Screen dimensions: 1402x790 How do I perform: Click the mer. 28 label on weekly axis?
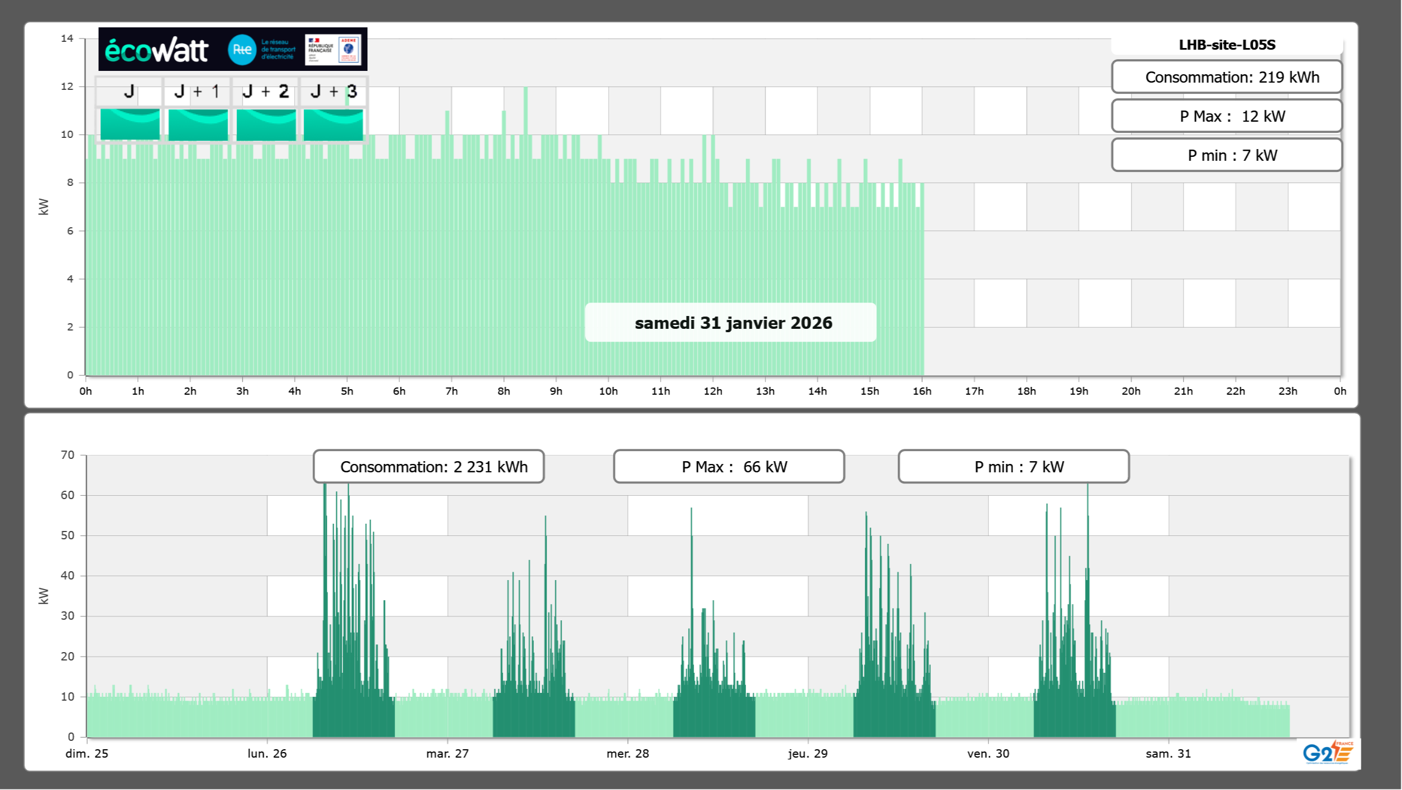628,753
